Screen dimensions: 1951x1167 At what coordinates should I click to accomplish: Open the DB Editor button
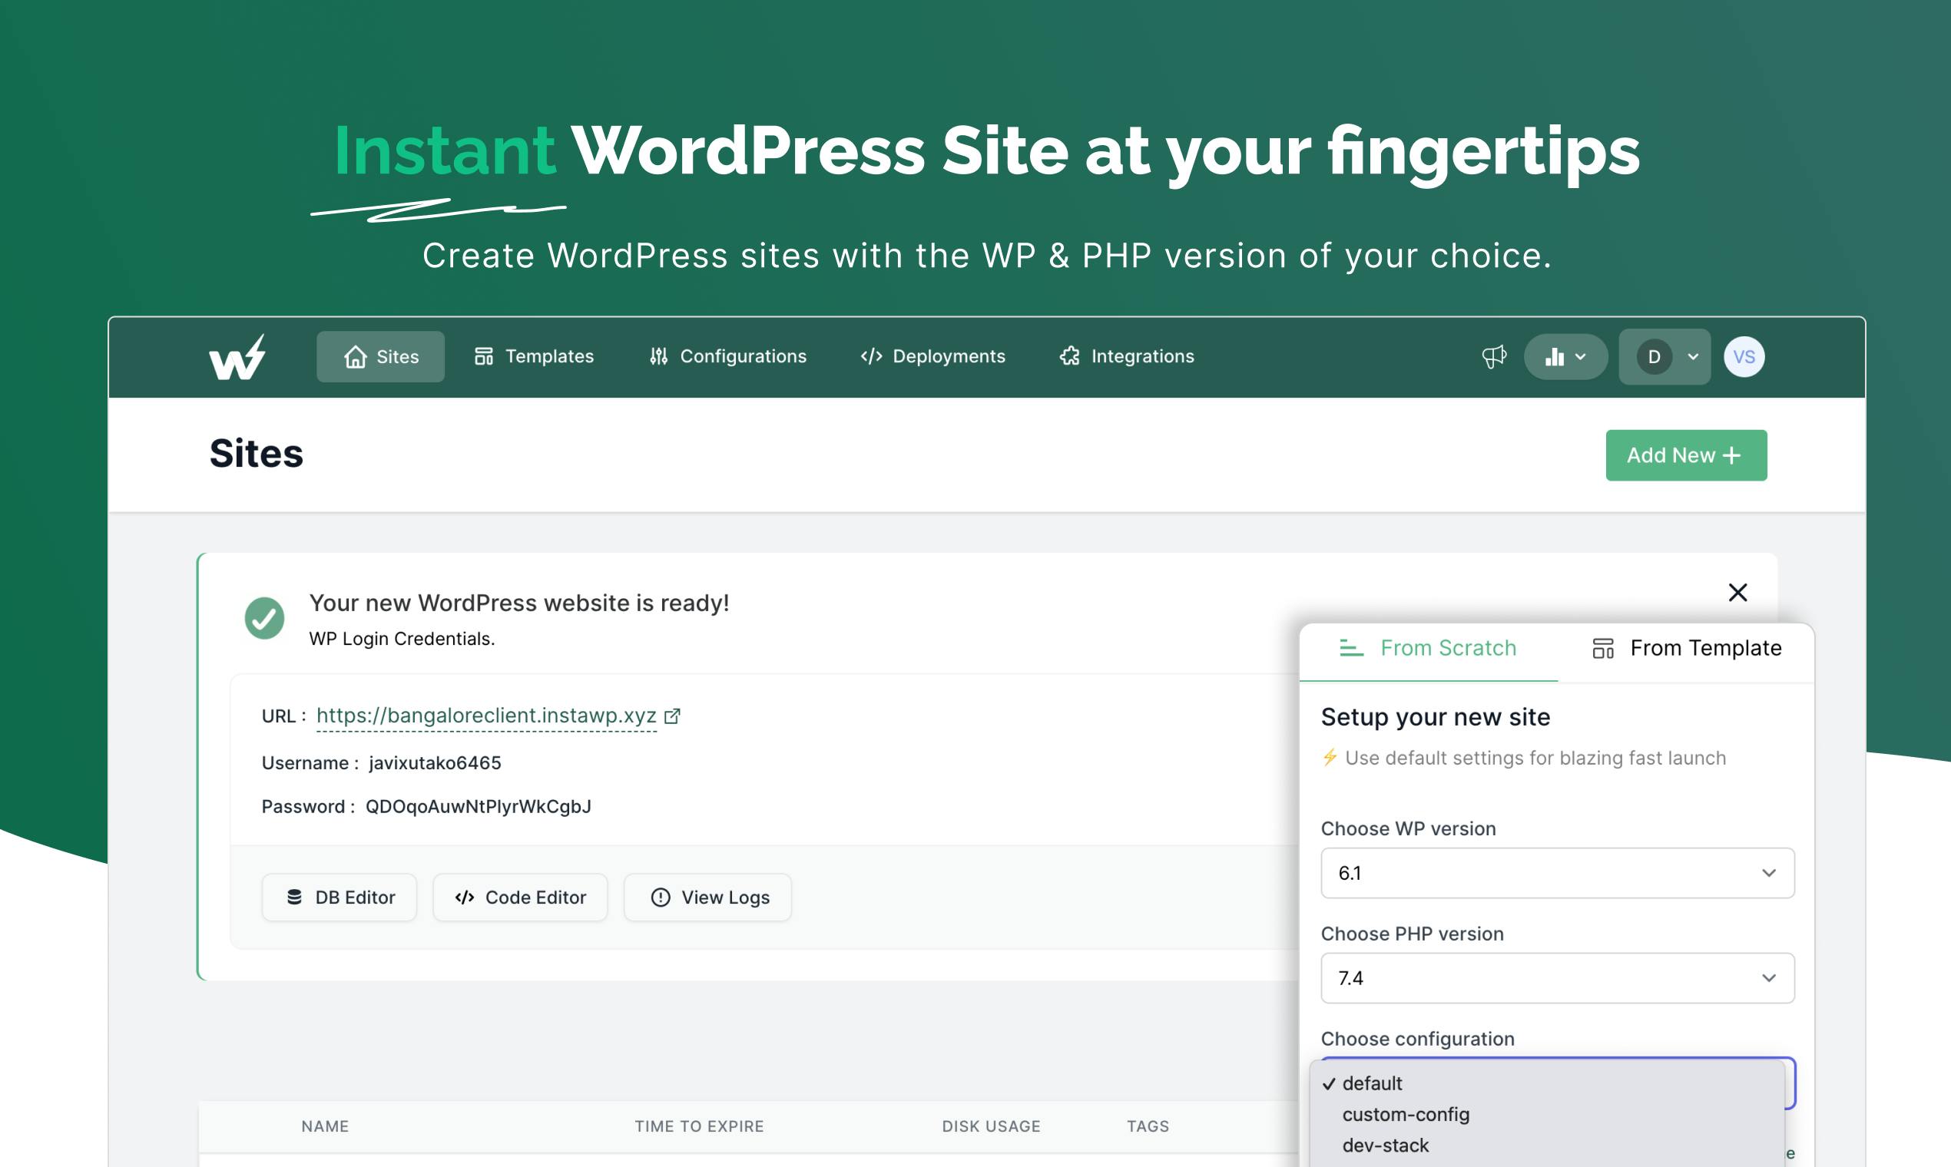click(339, 898)
